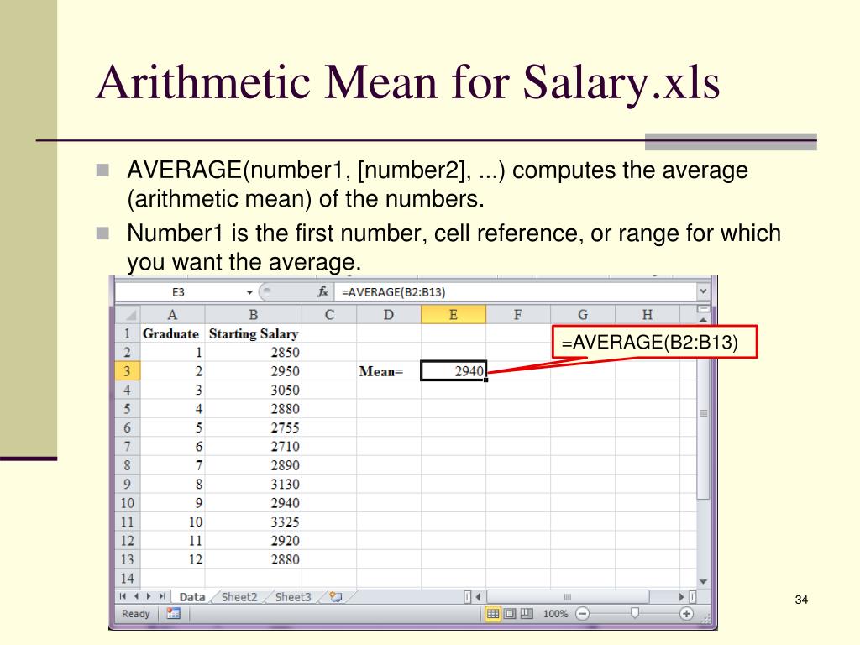
Task: Click formula bar with =AVERAGE(B2:B13)
Action: [x=516, y=291]
